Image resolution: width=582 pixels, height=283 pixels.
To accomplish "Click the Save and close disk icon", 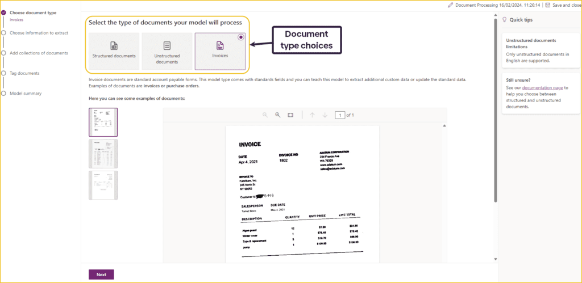I will pyautogui.click(x=547, y=5).
